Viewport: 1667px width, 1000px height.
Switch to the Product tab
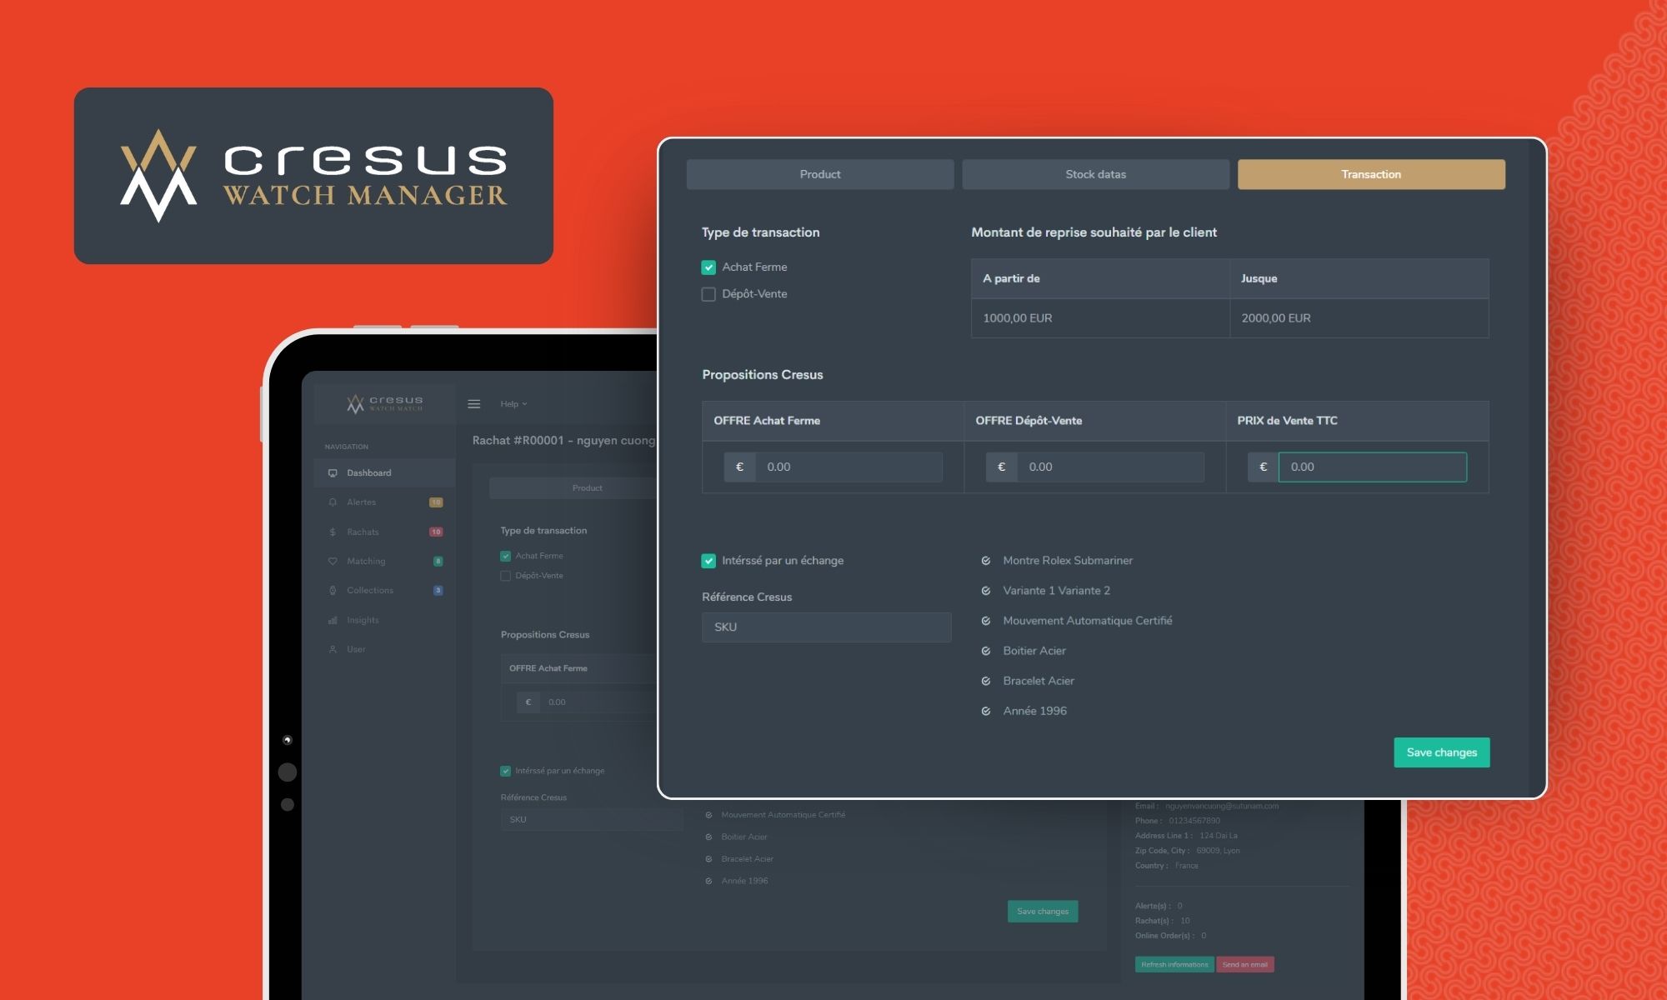click(819, 174)
